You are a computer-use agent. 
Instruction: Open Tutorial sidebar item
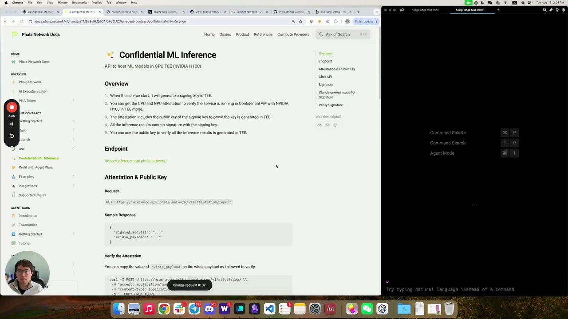pyautogui.click(x=24, y=244)
